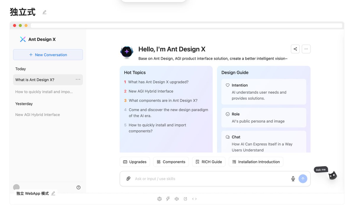This screenshot has width=355, height=217.
Task: Open demo in new window icon
Action: tap(185, 199)
